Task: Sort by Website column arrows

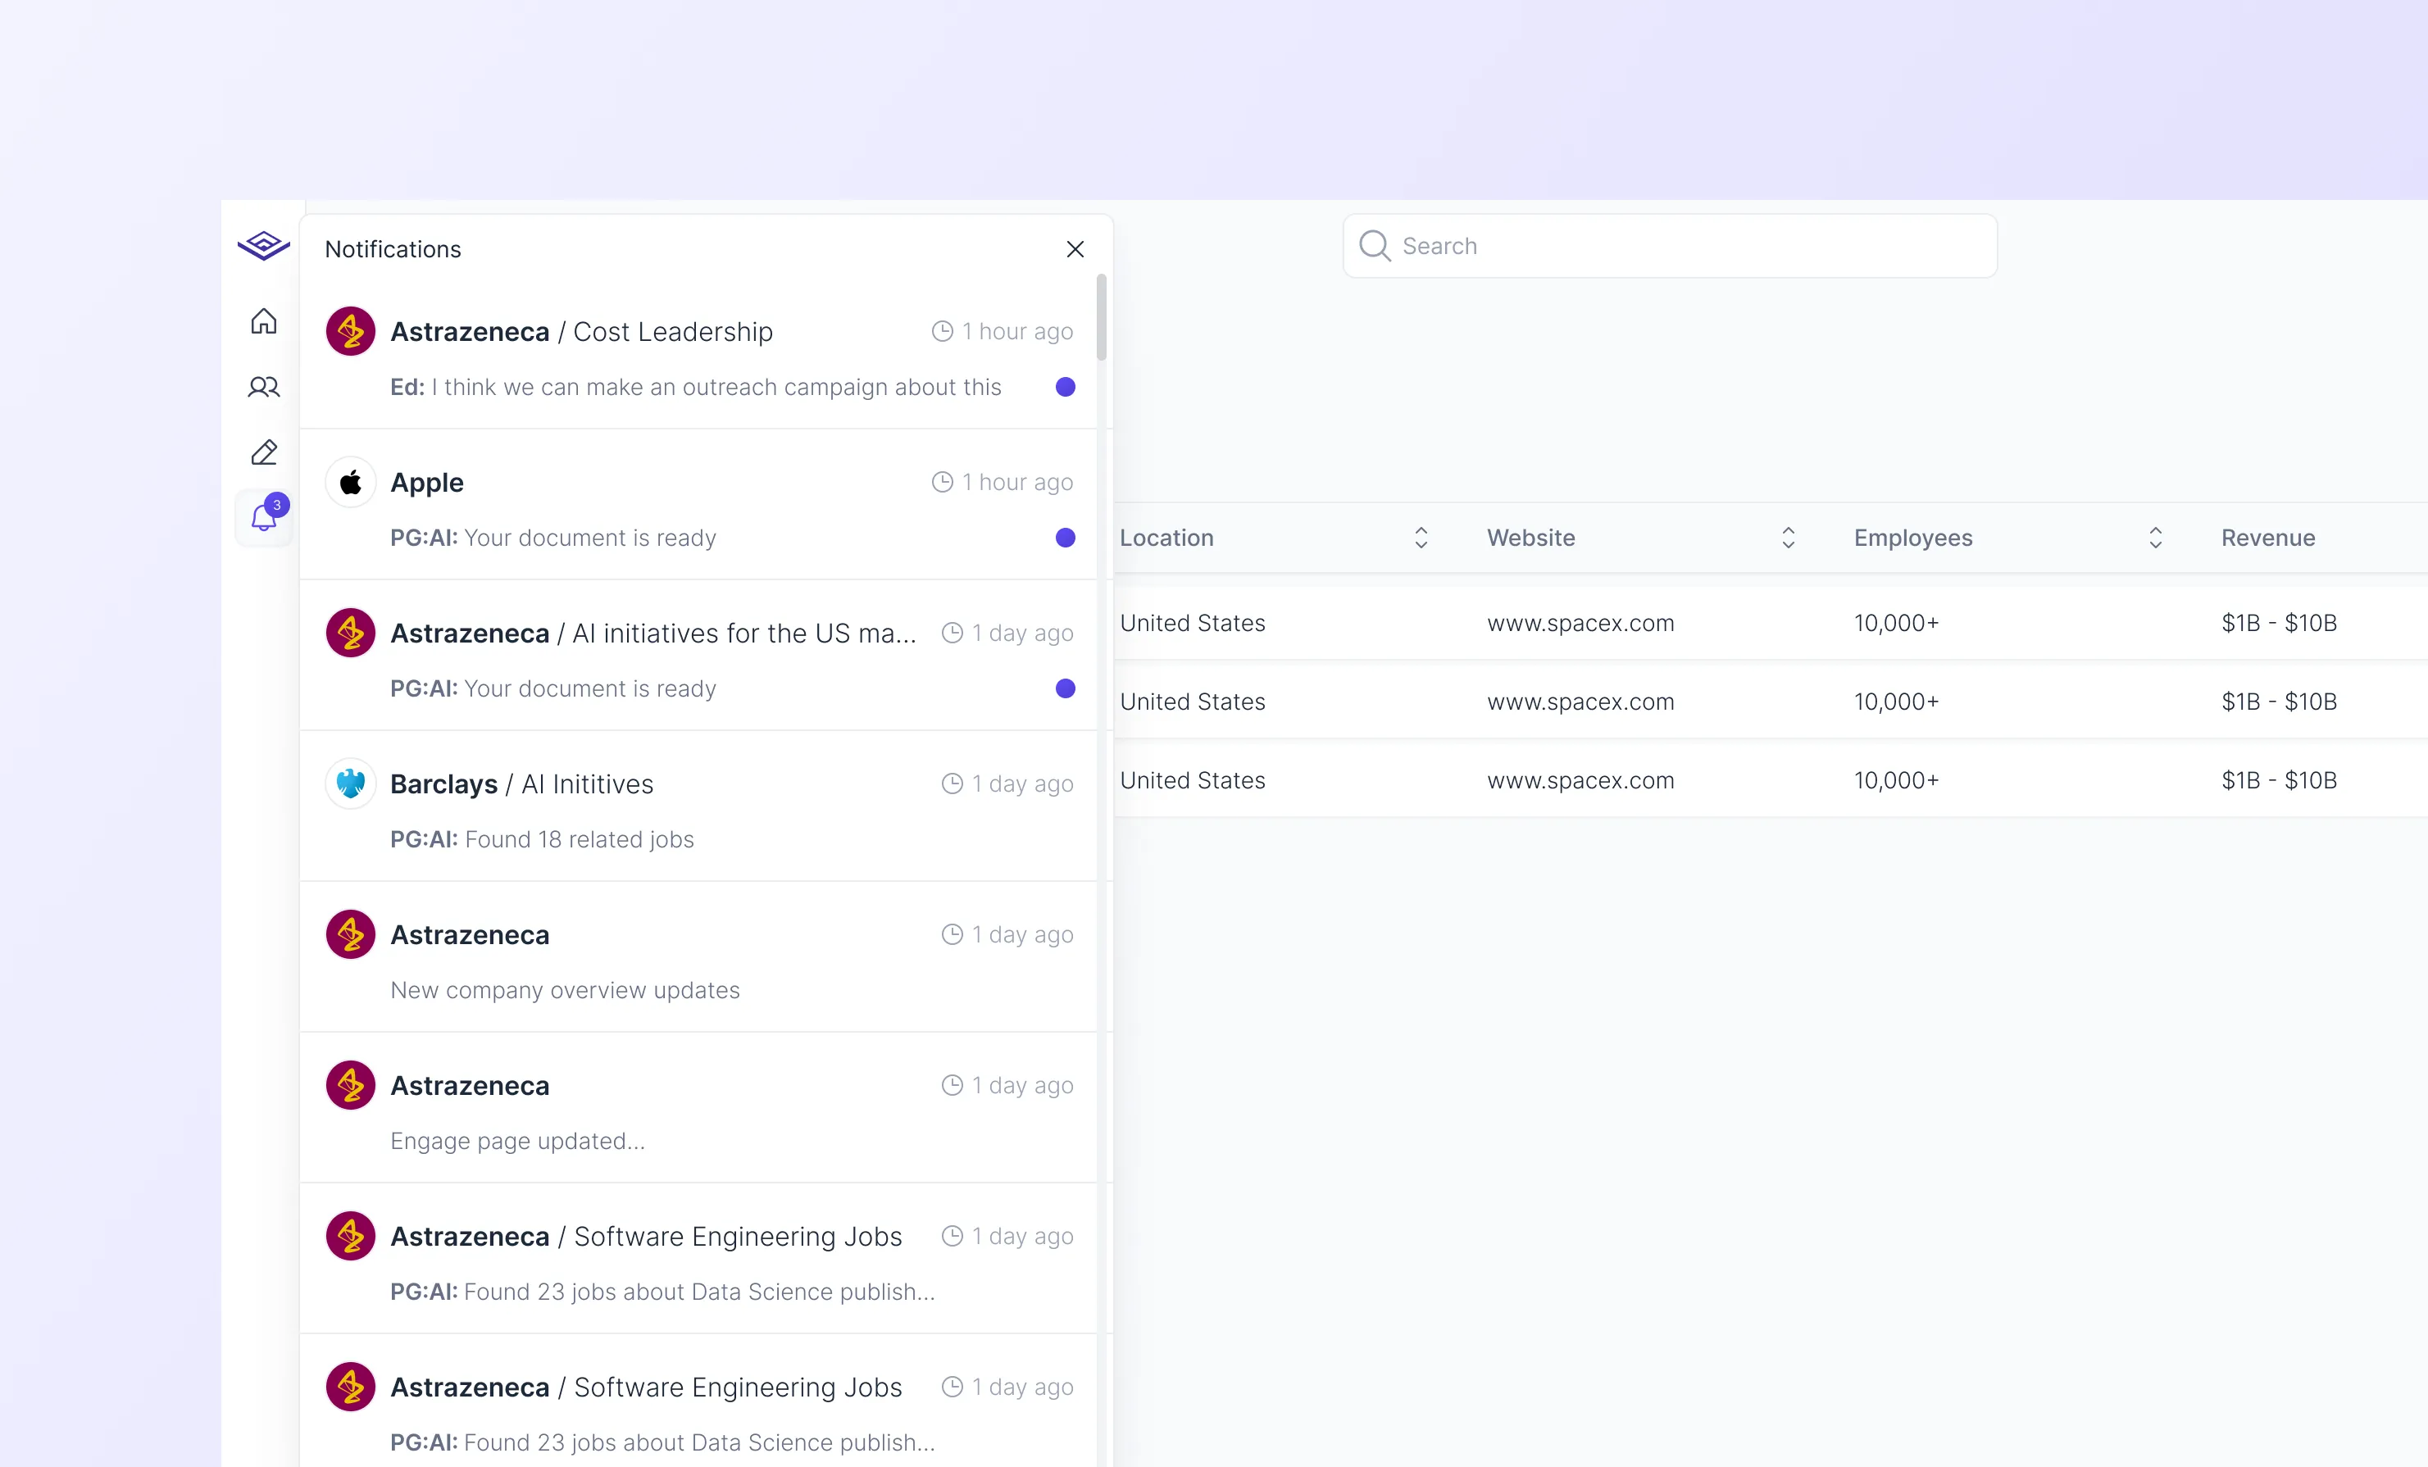Action: click(x=1789, y=538)
